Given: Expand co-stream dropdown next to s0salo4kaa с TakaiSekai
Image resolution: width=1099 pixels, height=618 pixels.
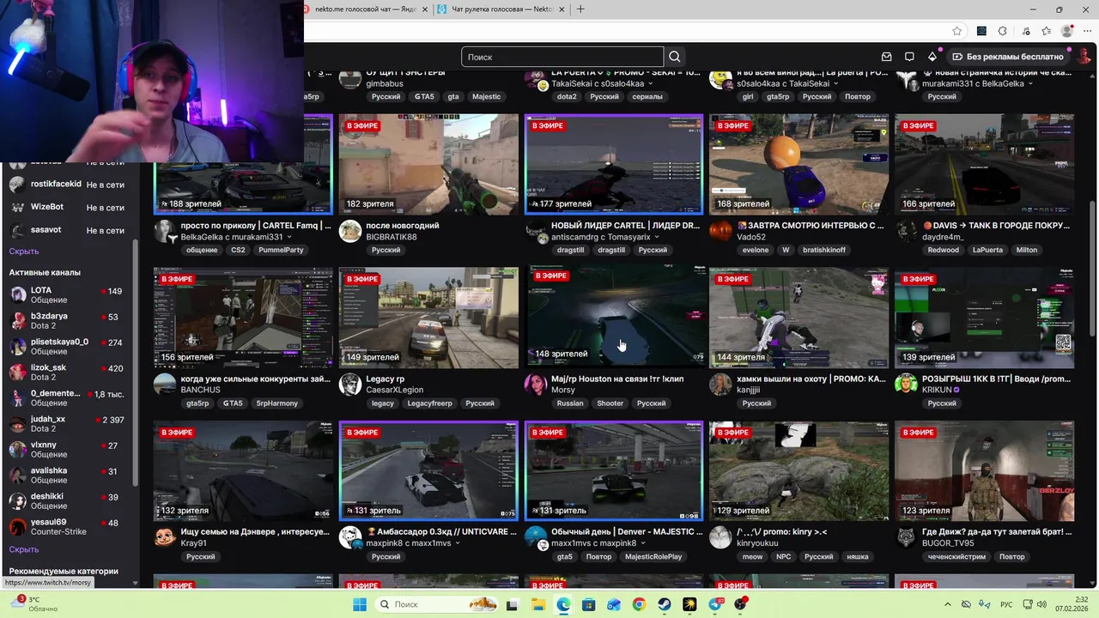Looking at the screenshot, I should [x=835, y=84].
